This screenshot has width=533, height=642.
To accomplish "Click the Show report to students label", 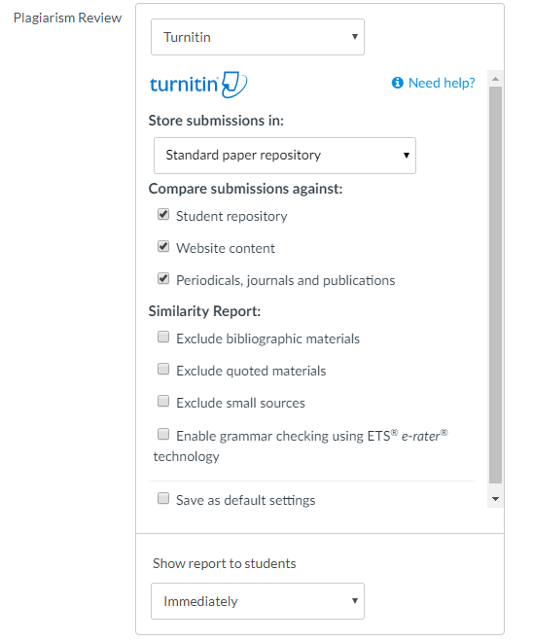I will (x=225, y=563).
